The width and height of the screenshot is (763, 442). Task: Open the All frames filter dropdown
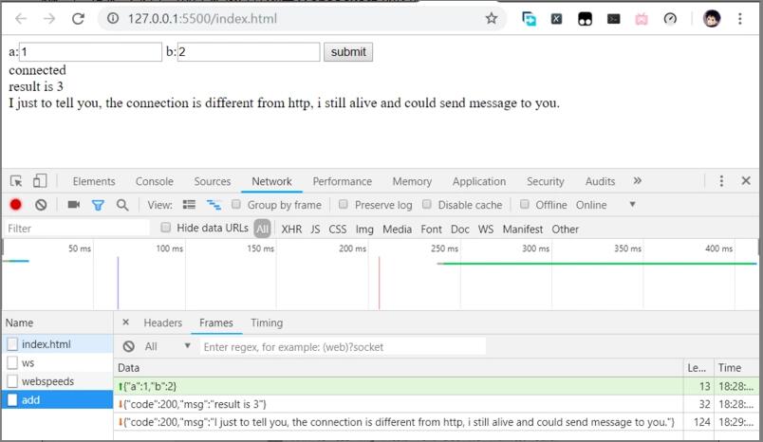(x=167, y=347)
